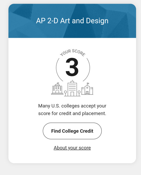141x175 pixels.
Task: Click the round tree right of the tower
Action: coord(79,93)
